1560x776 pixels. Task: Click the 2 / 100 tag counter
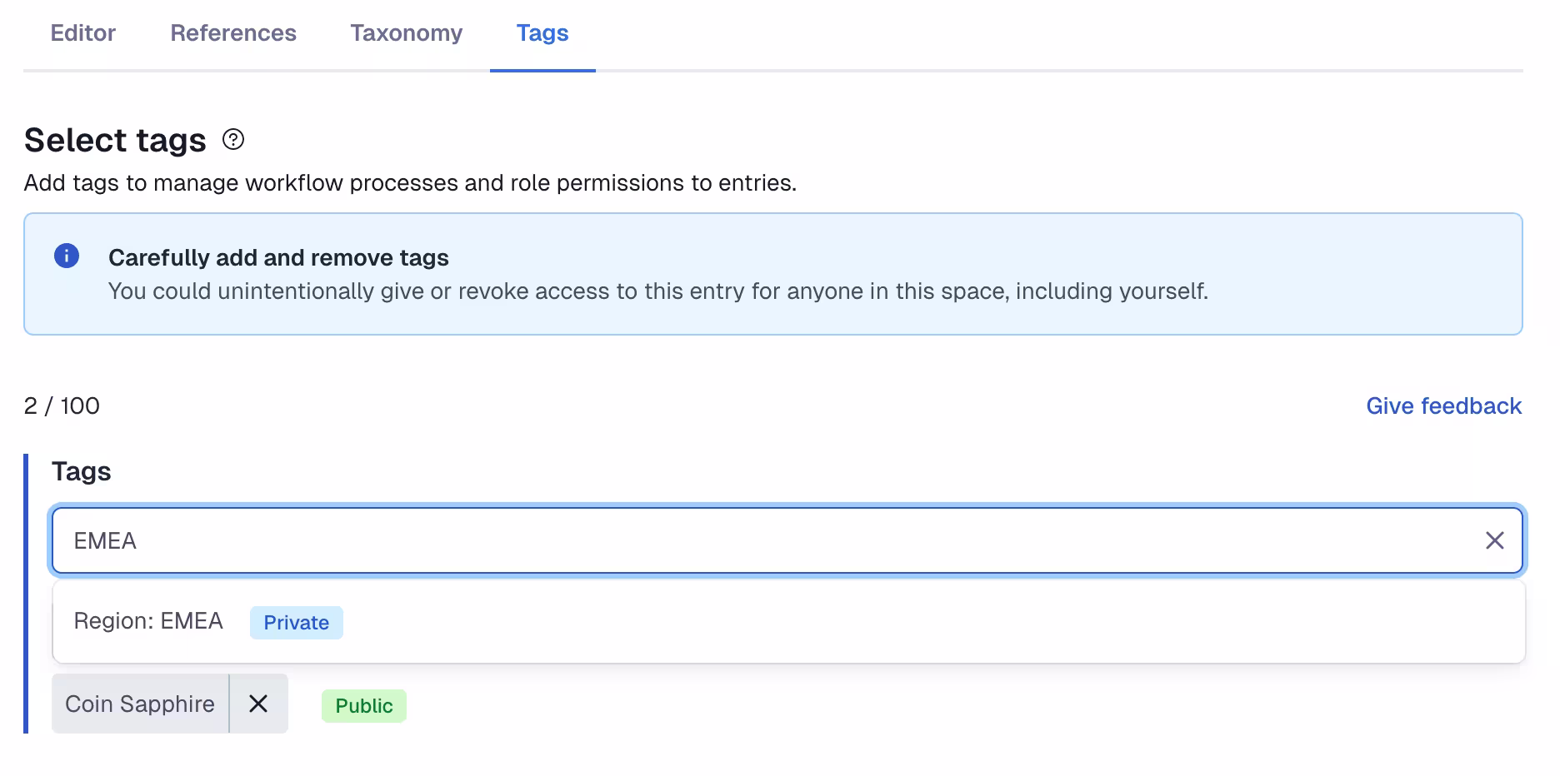62,405
